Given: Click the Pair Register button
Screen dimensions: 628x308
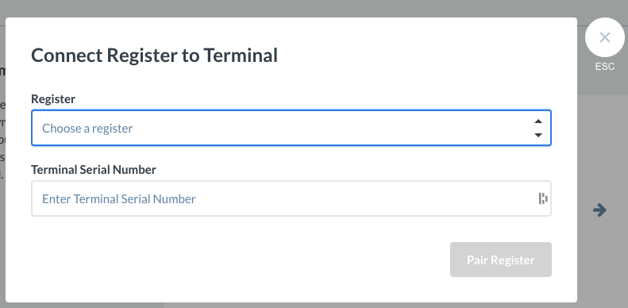Looking at the screenshot, I should [501, 260].
